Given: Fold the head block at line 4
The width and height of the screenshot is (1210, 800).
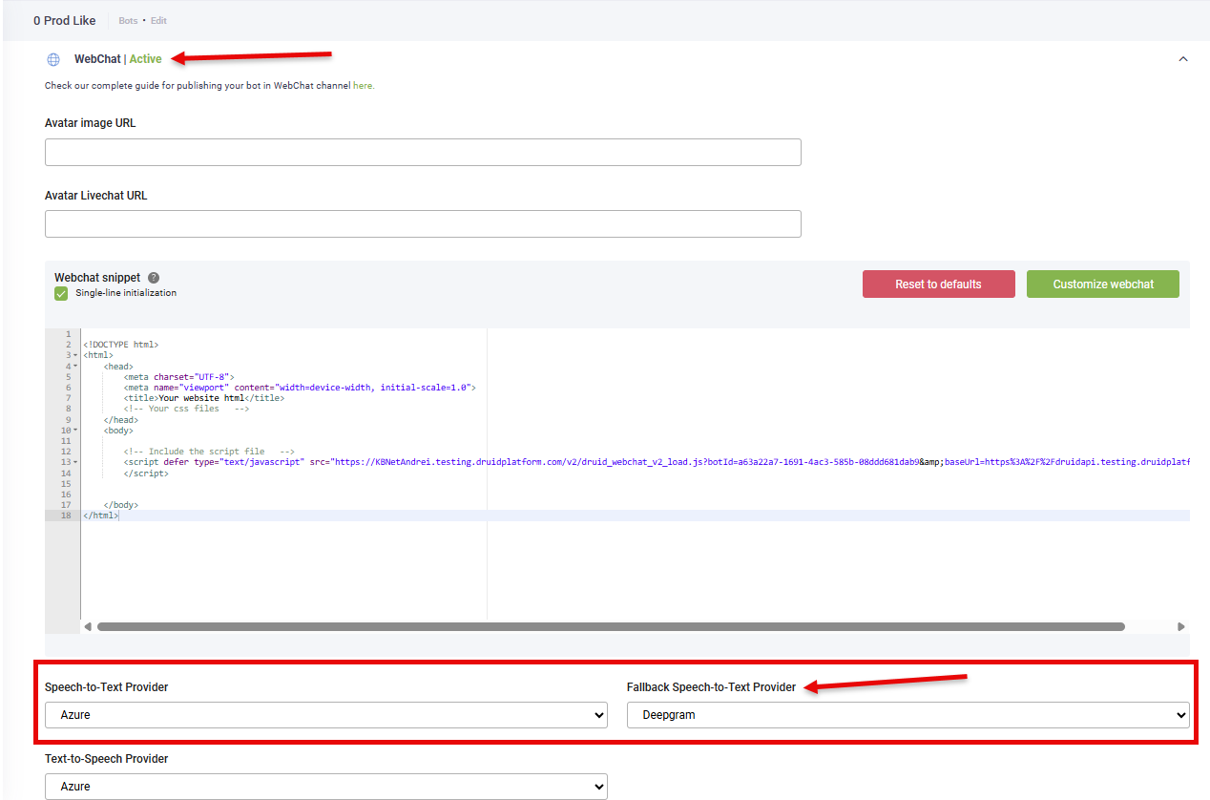Looking at the screenshot, I should tap(74, 367).
